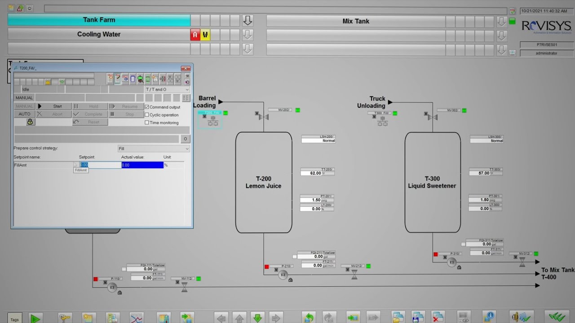The height and width of the screenshot is (323, 575).
Task: Open the Cooling Water overview area
Action: point(99,35)
